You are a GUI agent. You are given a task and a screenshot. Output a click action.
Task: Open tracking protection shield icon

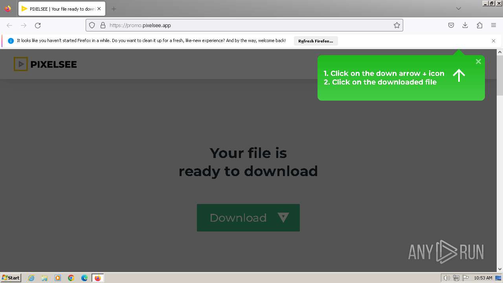(x=92, y=25)
